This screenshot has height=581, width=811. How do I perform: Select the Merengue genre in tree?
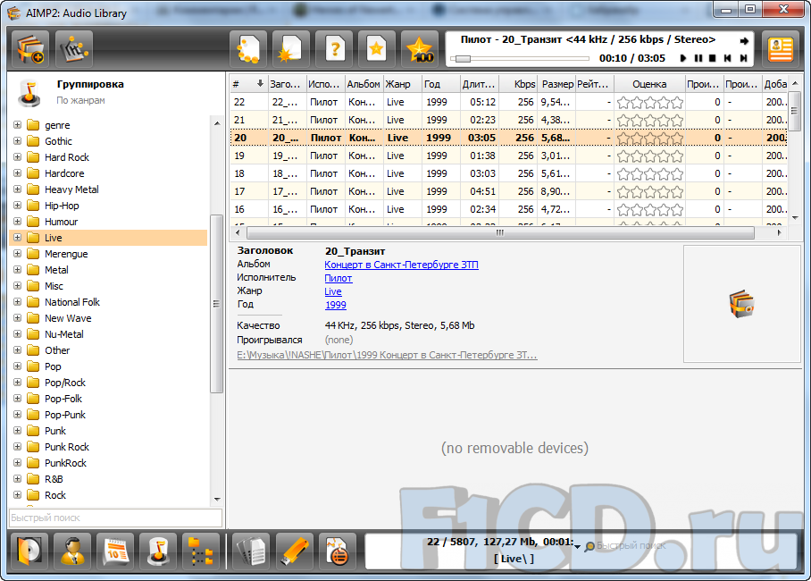[x=66, y=254]
